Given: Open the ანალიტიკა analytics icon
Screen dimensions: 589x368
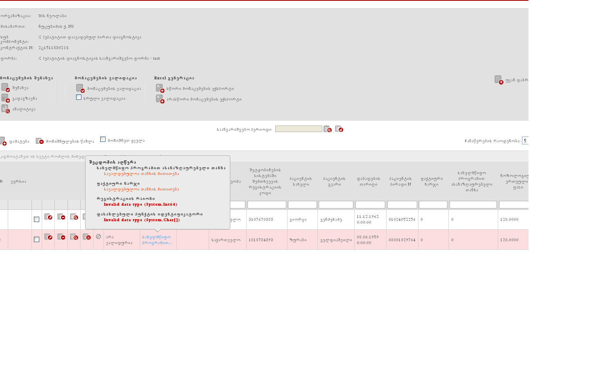Looking at the screenshot, I should [x=5, y=109].
